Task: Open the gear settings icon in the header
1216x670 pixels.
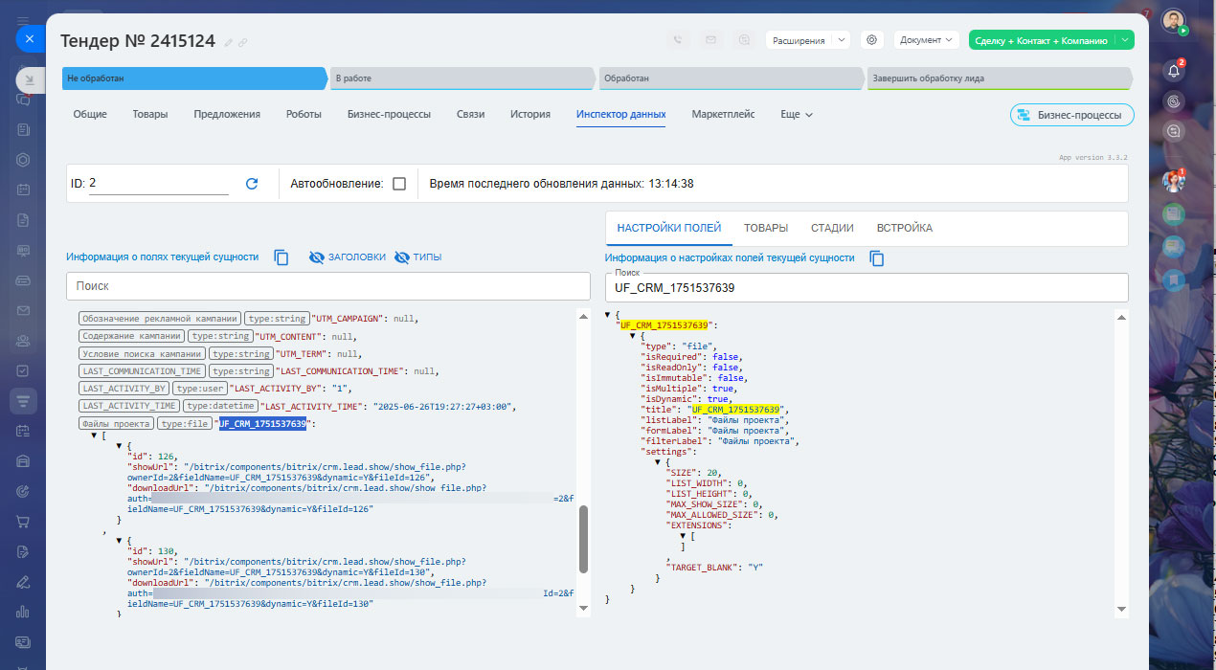Action: click(871, 40)
